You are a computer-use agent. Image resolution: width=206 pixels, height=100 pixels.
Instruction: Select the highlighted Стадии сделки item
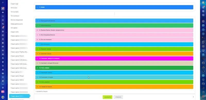[20, 96]
